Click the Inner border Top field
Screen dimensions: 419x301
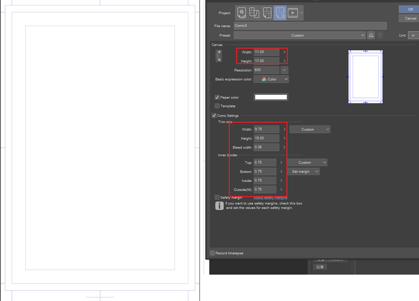coord(265,163)
